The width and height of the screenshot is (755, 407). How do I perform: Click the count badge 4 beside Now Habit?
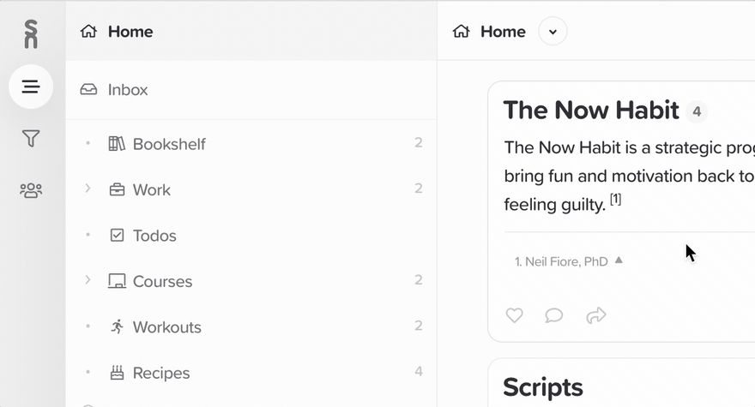click(697, 111)
